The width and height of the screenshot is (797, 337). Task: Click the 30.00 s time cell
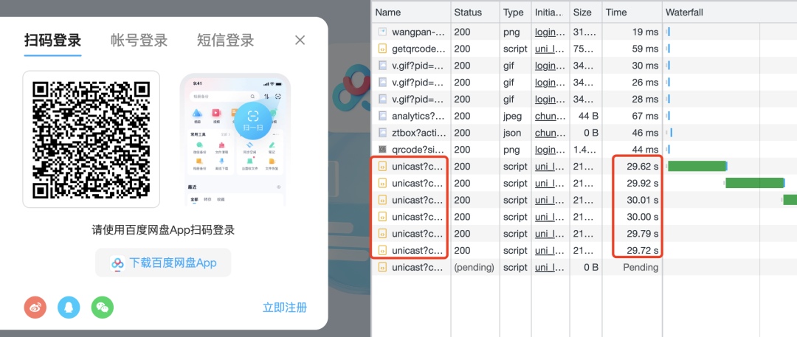pyautogui.click(x=643, y=217)
